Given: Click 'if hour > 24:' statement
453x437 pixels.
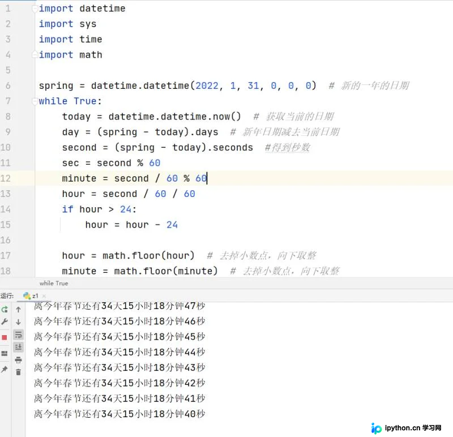Looking at the screenshot, I should 100,209.
